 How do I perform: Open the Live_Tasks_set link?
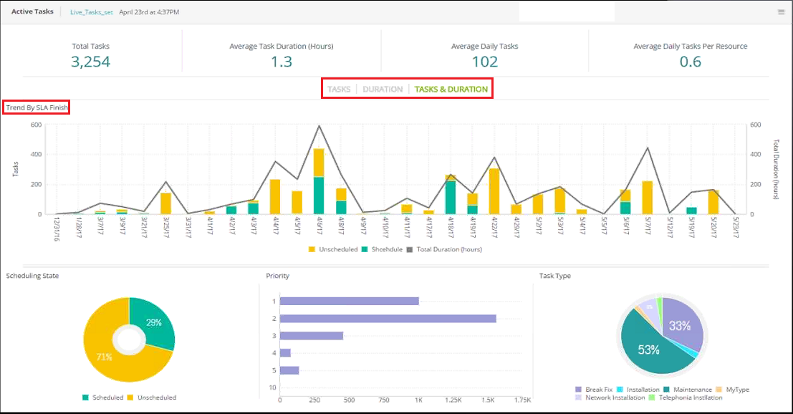click(x=92, y=12)
